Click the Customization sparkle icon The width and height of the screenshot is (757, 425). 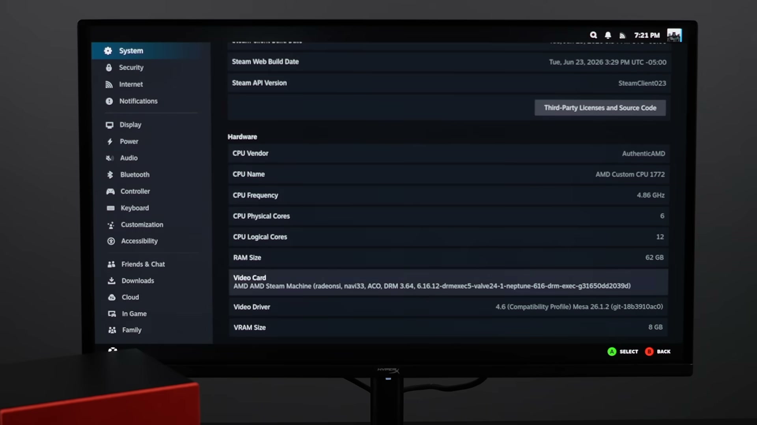pos(111,225)
